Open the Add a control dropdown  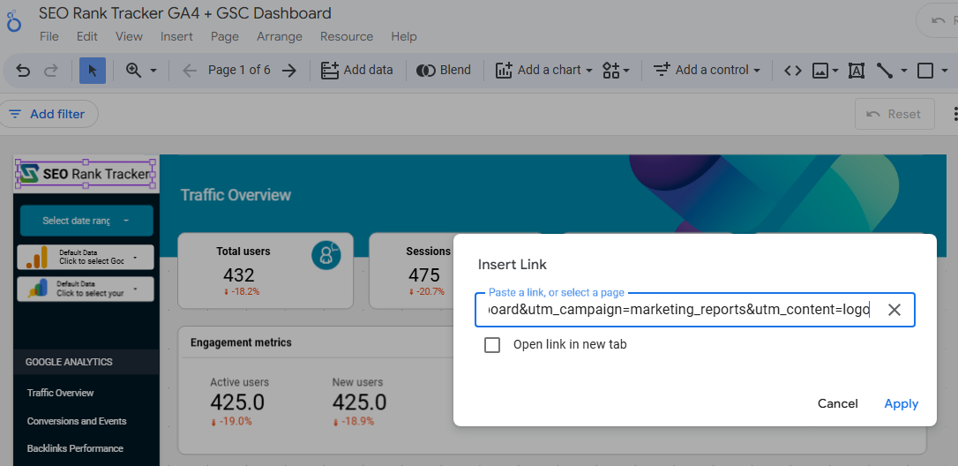[x=707, y=71]
